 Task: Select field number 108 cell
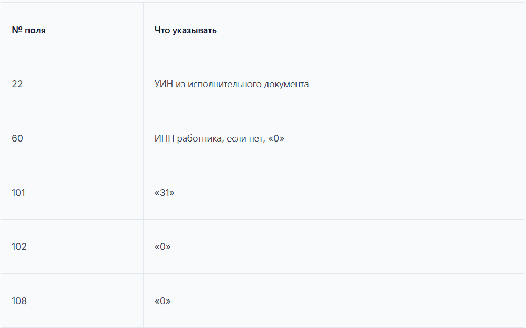click(19, 301)
